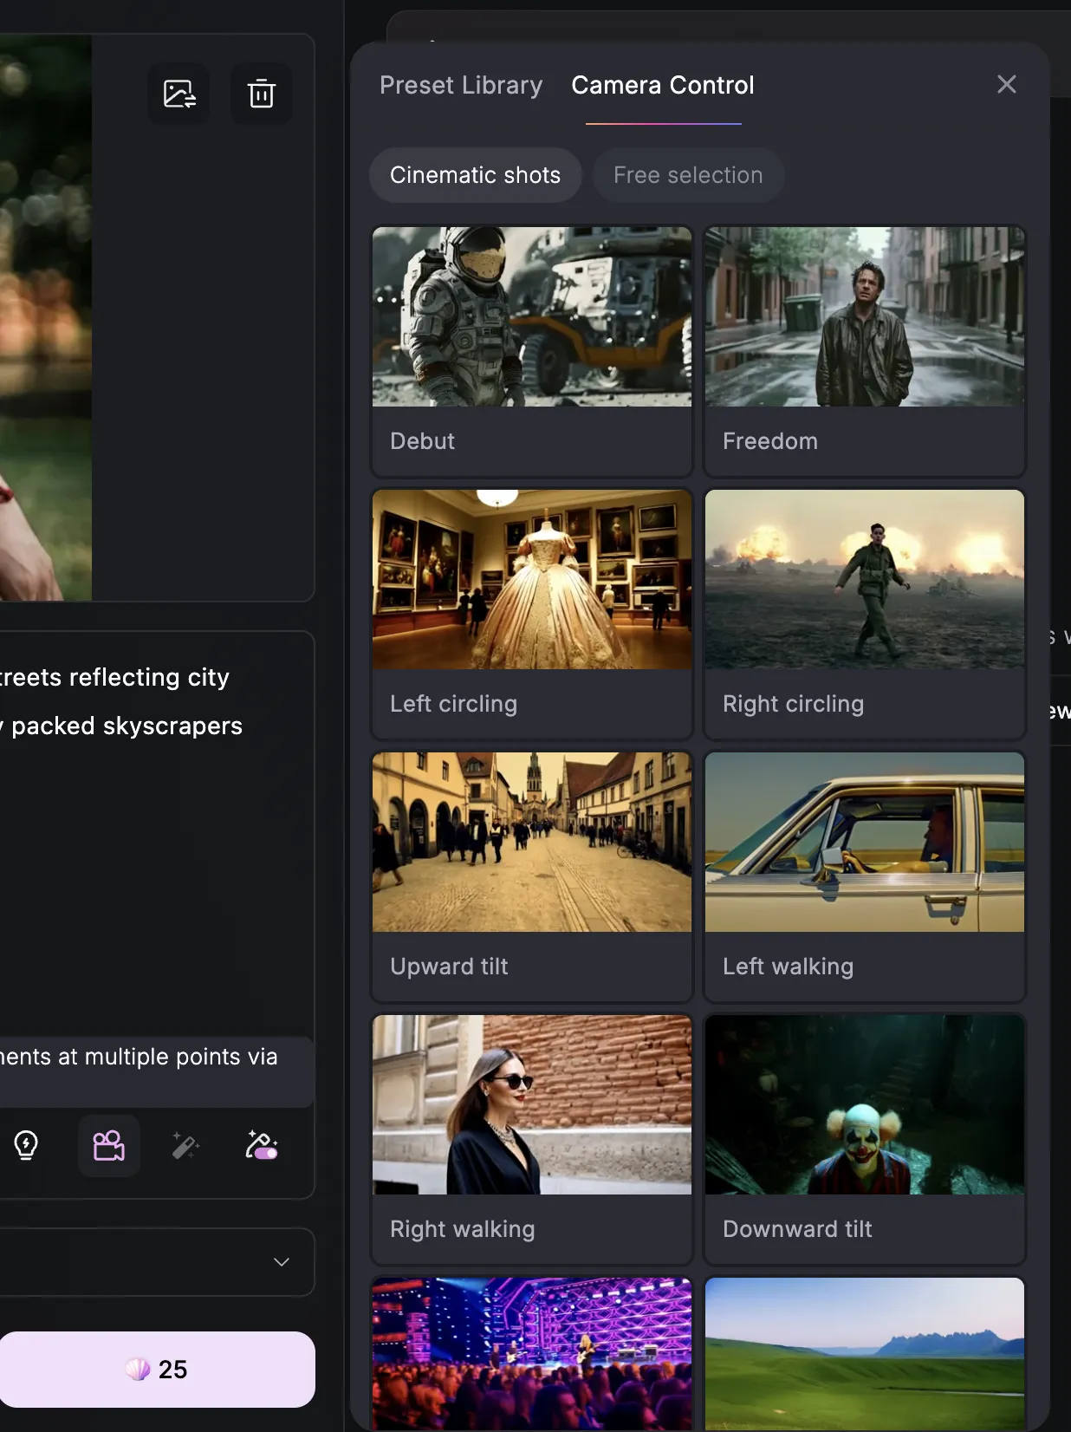Click the magic wand icon
The image size is (1071, 1432).
(185, 1146)
